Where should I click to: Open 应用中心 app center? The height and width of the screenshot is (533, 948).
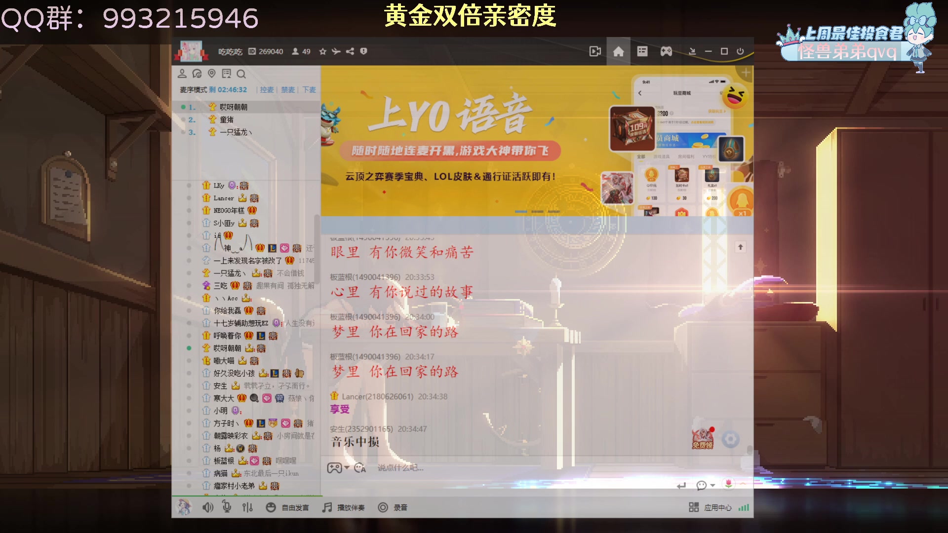coord(710,507)
